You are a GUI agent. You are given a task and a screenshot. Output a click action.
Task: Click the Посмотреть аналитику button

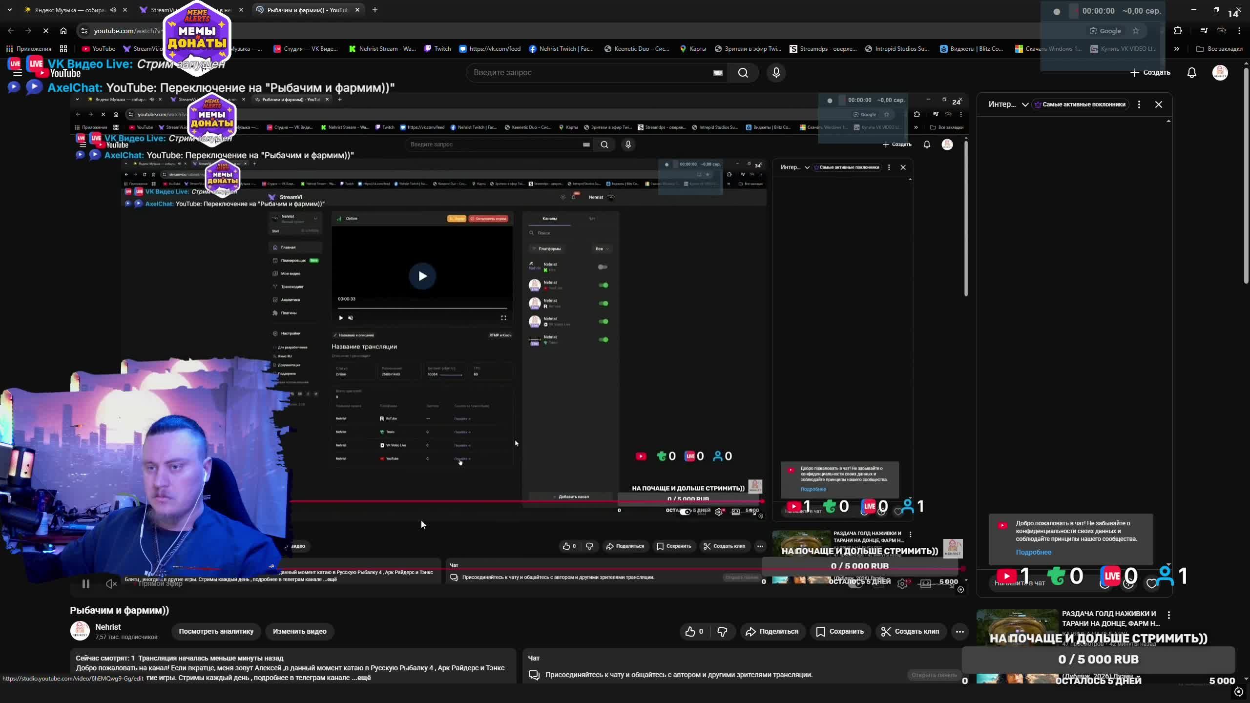[216, 631]
